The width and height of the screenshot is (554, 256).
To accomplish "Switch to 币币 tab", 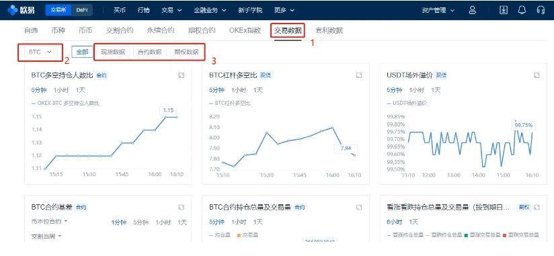I will [85, 30].
